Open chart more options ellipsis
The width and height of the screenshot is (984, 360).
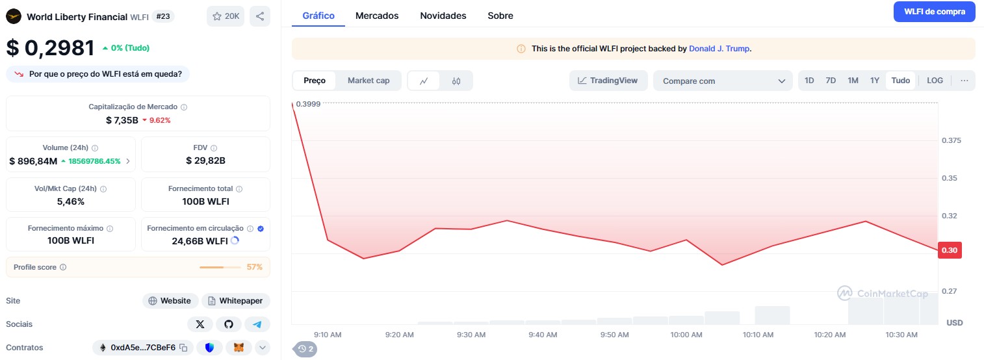pyautogui.click(x=964, y=81)
